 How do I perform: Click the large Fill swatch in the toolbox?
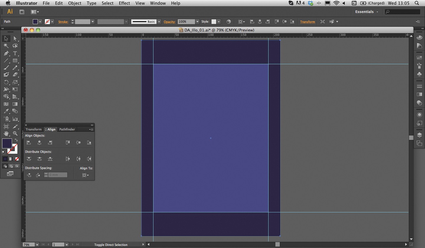click(x=7, y=143)
